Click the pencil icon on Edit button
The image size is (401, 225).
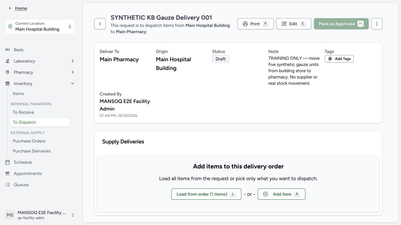click(x=284, y=24)
